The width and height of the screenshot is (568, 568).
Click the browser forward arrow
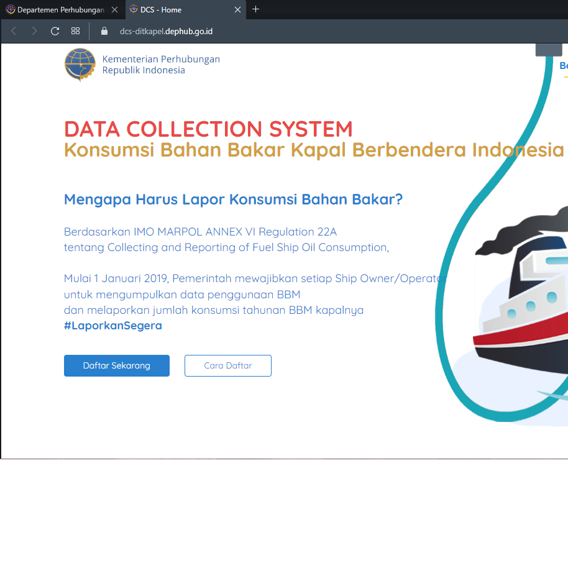pos(34,31)
